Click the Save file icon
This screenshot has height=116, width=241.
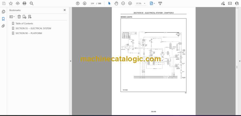coord(4,3)
